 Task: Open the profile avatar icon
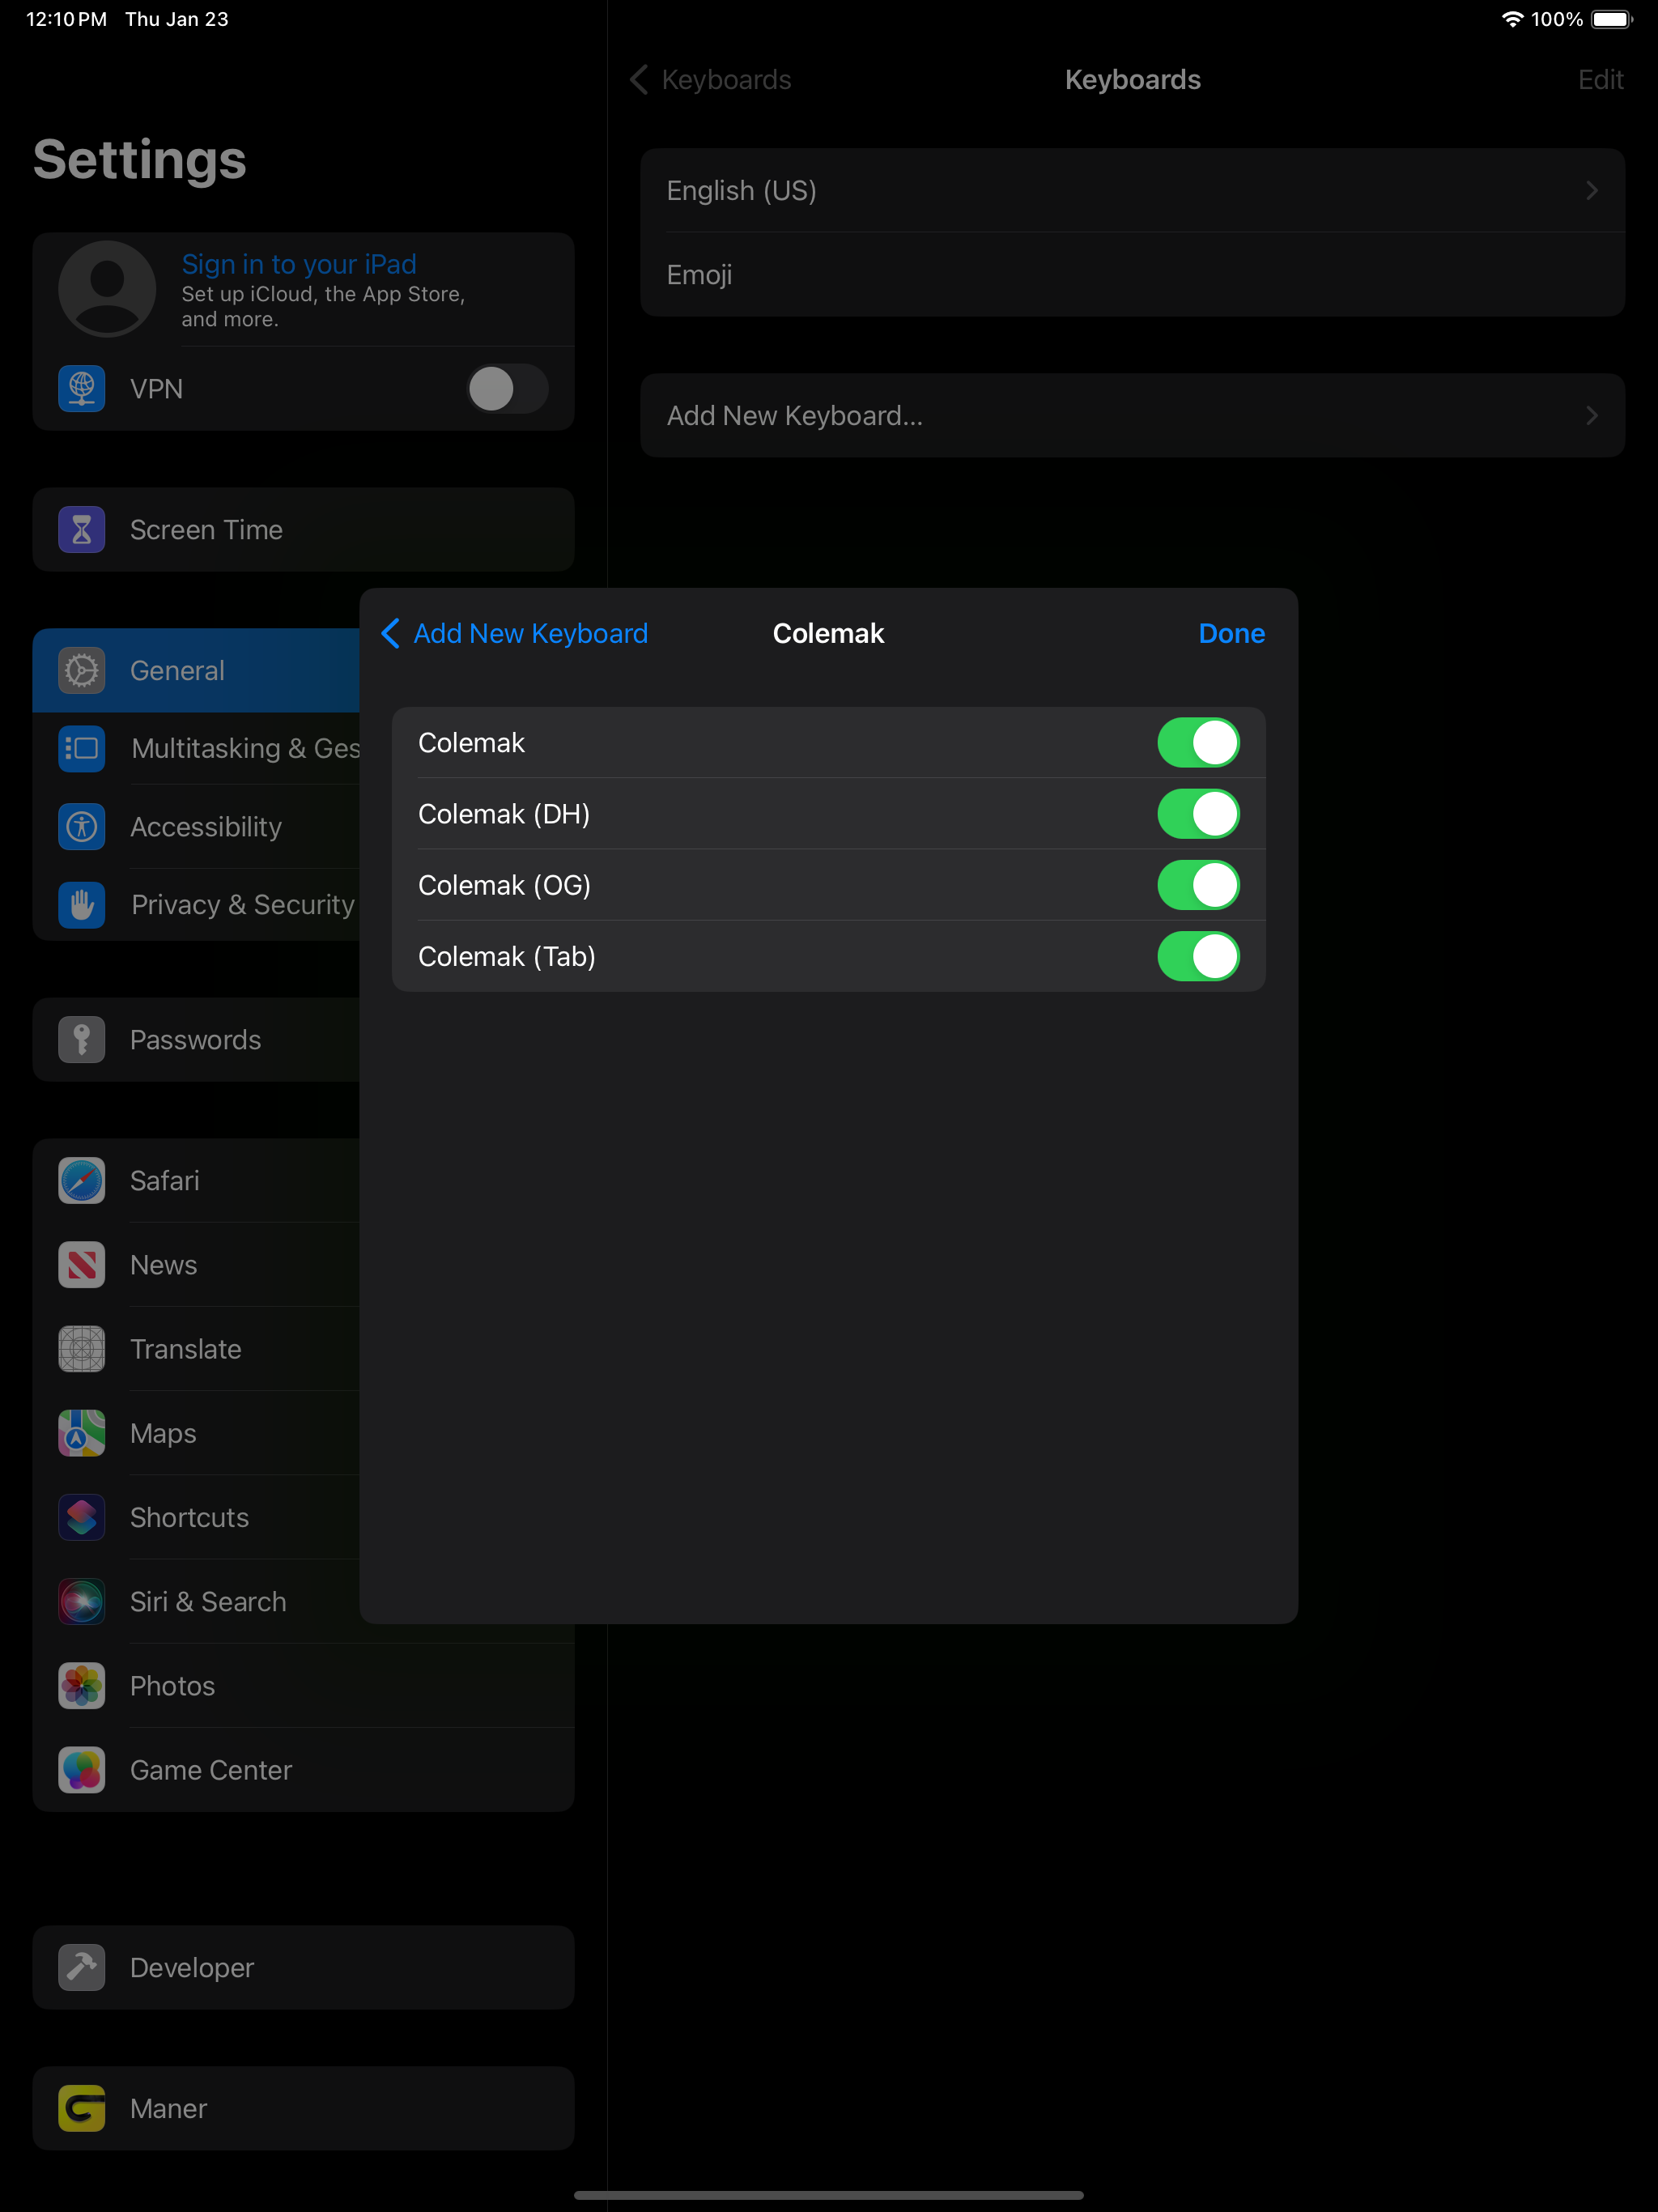click(107, 289)
